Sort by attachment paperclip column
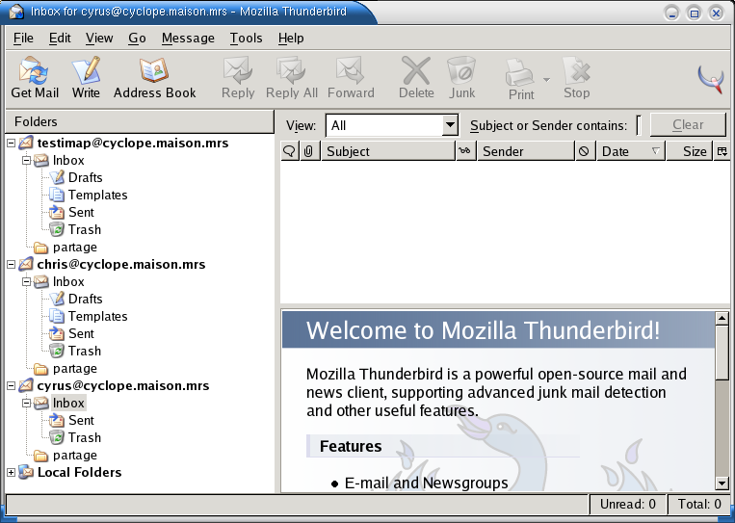This screenshot has height=523, width=735. coord(309,151)
